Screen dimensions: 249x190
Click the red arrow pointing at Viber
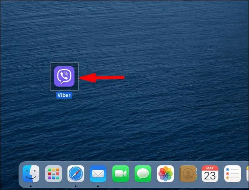click(x=102, y=78)
